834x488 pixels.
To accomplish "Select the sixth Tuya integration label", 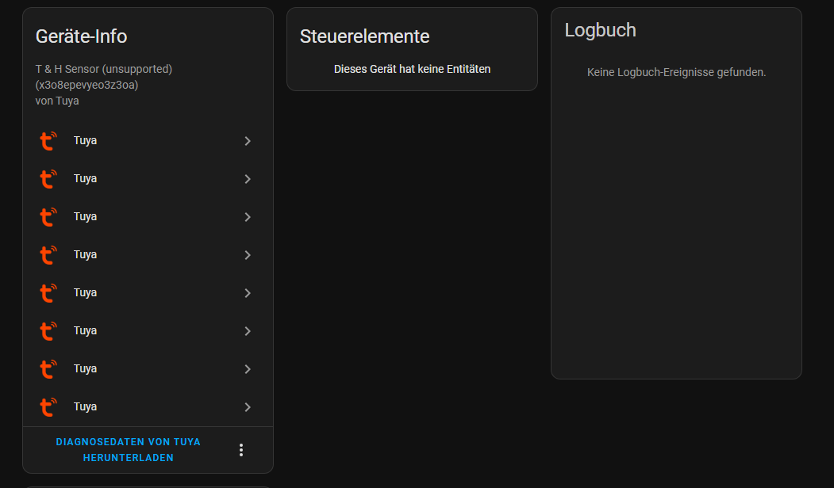I will tap(85, 330).
